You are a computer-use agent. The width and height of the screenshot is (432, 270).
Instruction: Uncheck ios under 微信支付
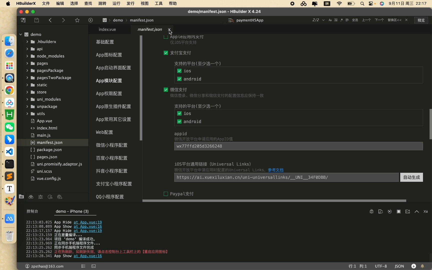(179, 113)
